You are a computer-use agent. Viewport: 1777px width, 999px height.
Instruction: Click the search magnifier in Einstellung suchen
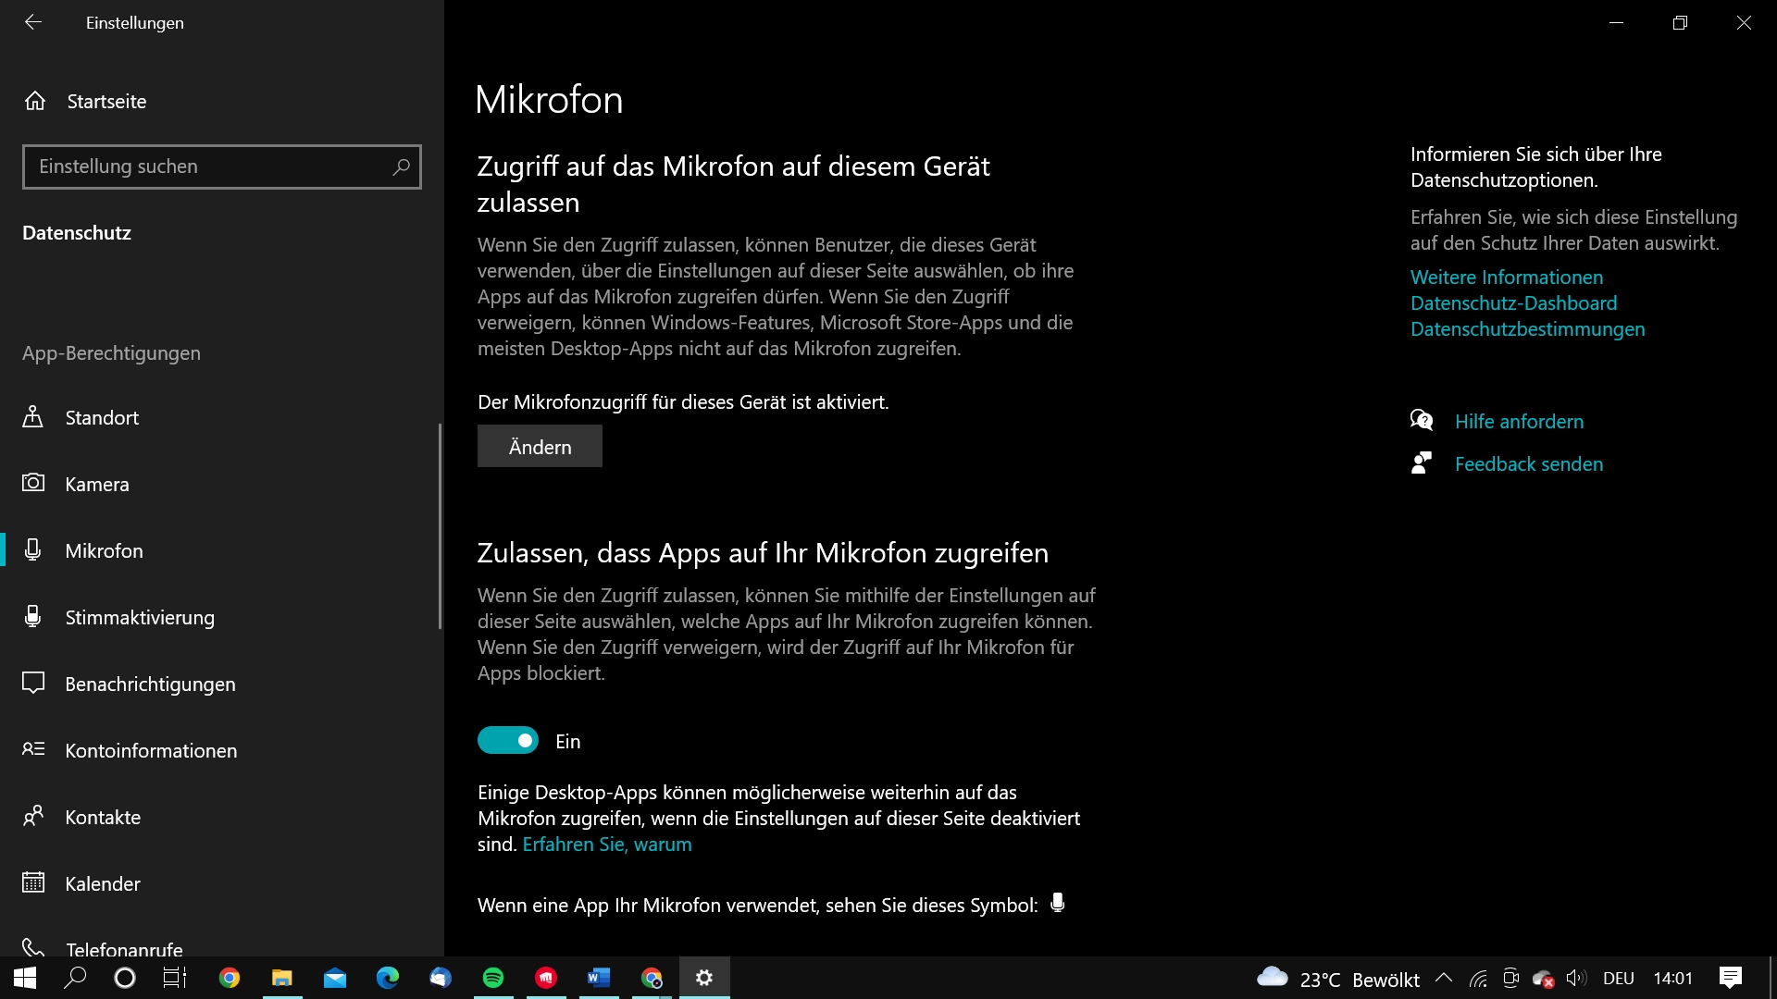401,166
